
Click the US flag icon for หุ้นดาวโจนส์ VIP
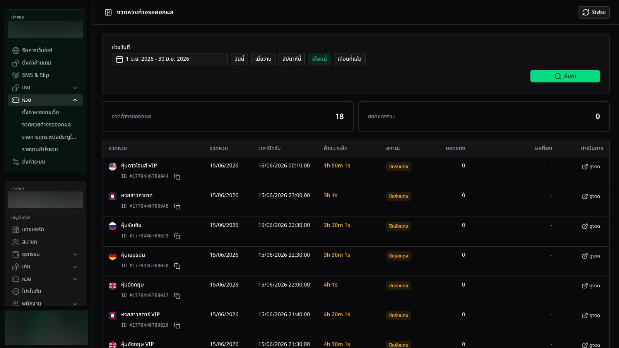(x=113, y=167)
